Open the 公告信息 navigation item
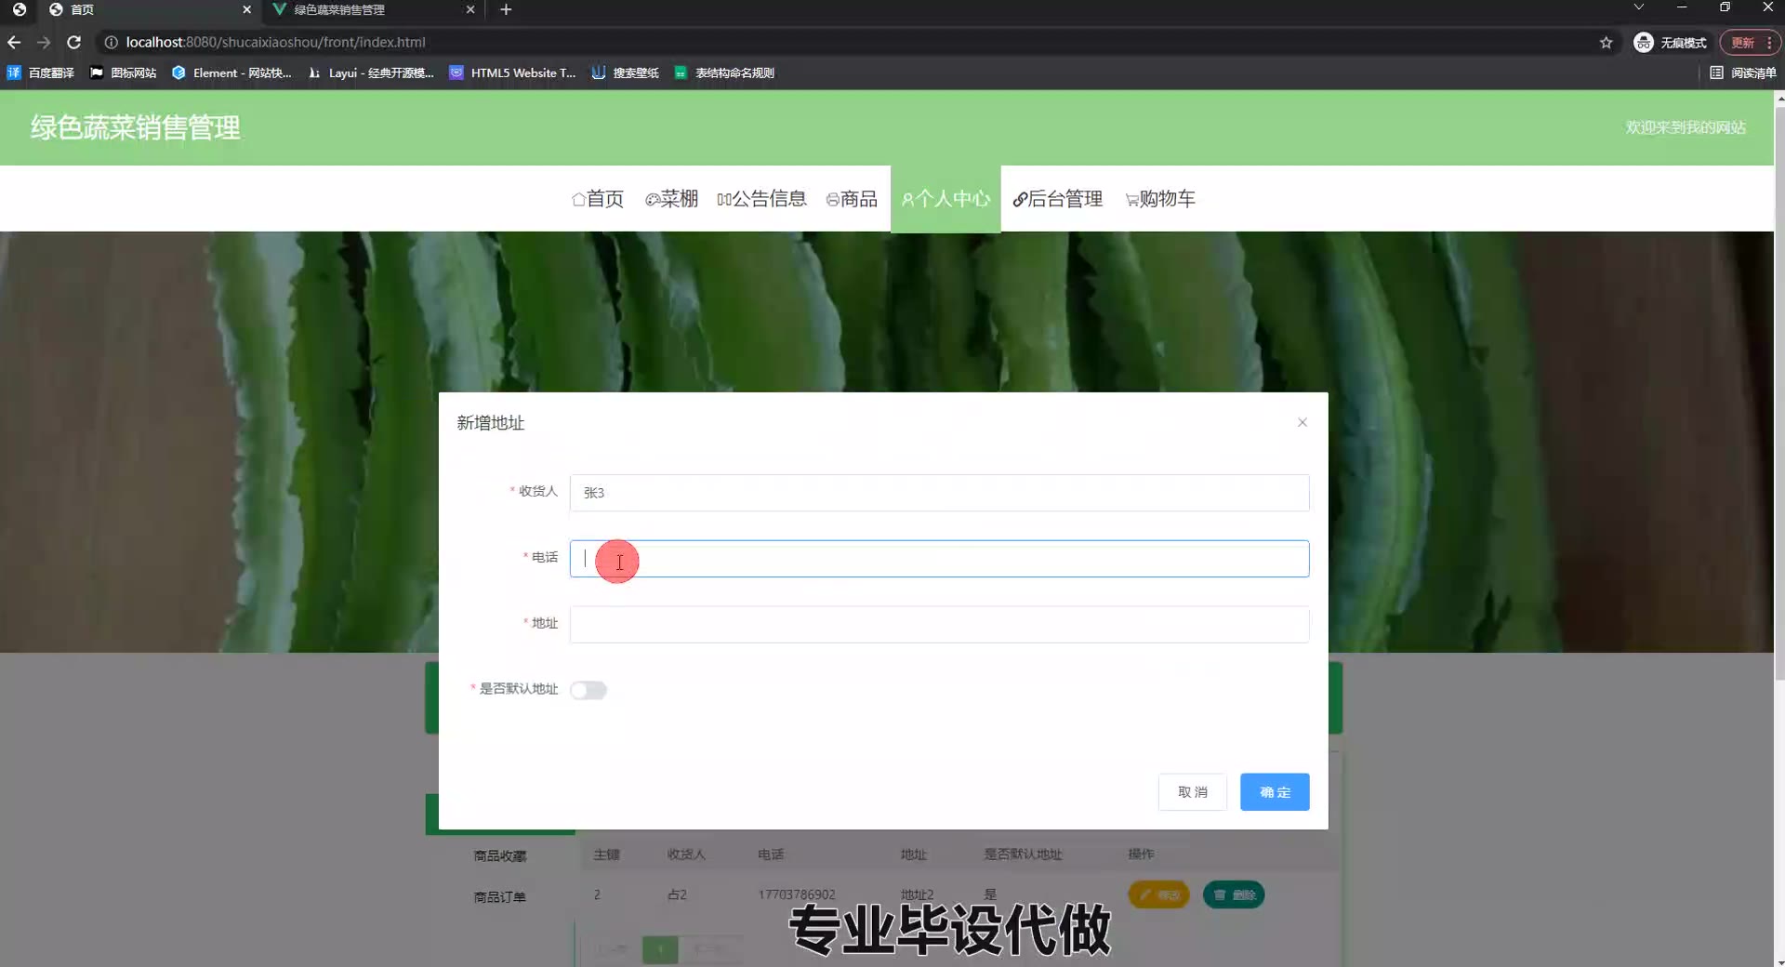Image resolution: width=1785 pixels, height=967 pixels. [761, 199]
